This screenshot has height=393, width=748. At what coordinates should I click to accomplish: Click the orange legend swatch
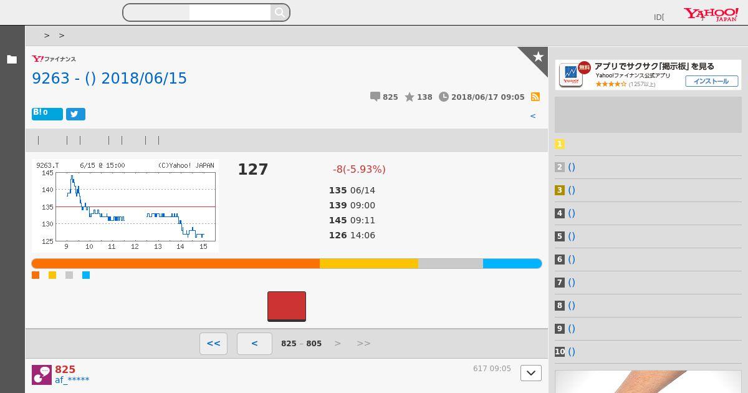tap(36, 275)
